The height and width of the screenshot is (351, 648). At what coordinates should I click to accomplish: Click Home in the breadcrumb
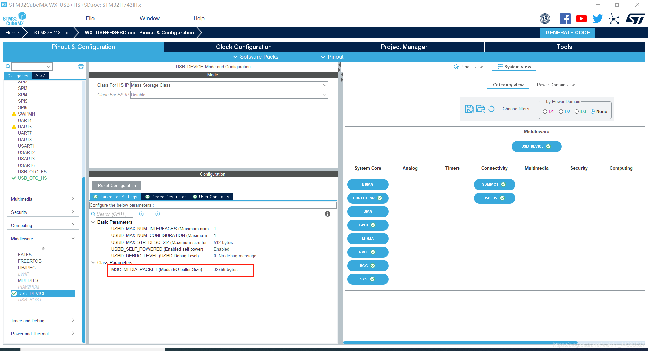tap(12, 33)
